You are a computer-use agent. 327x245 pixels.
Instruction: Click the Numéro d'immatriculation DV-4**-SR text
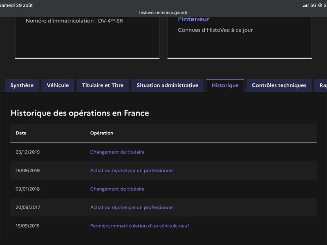[74, 21]
